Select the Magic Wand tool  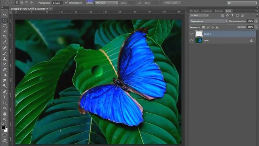[x=4, y=31]
